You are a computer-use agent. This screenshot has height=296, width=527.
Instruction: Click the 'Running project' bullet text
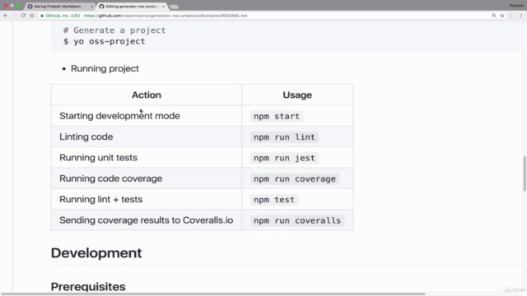pos(105,68)
